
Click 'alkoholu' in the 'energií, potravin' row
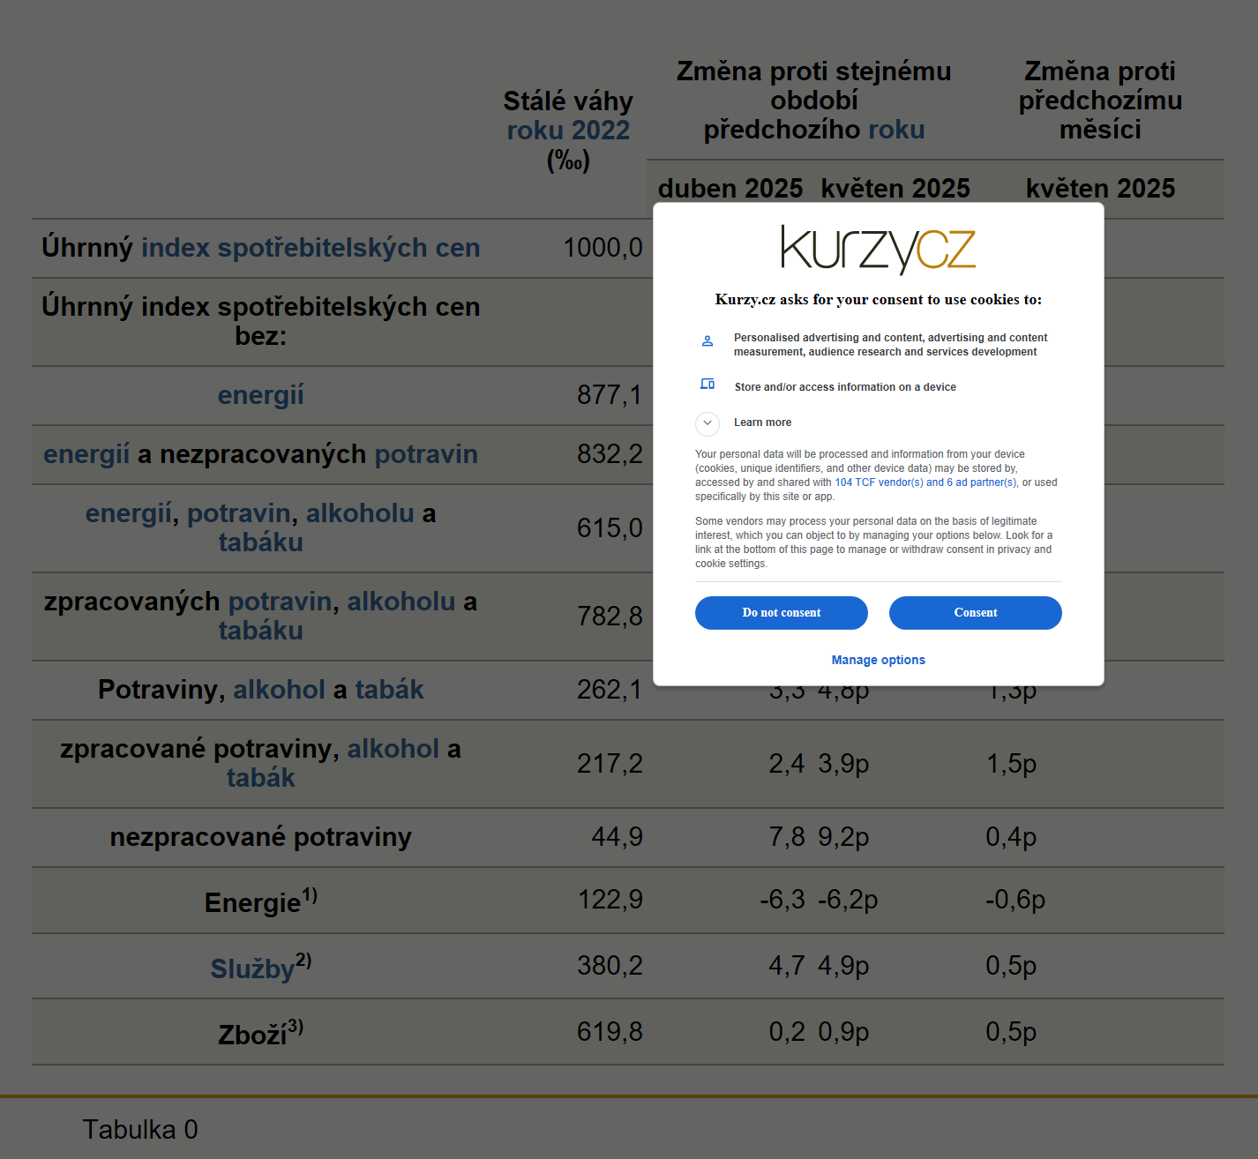[360, 513]
